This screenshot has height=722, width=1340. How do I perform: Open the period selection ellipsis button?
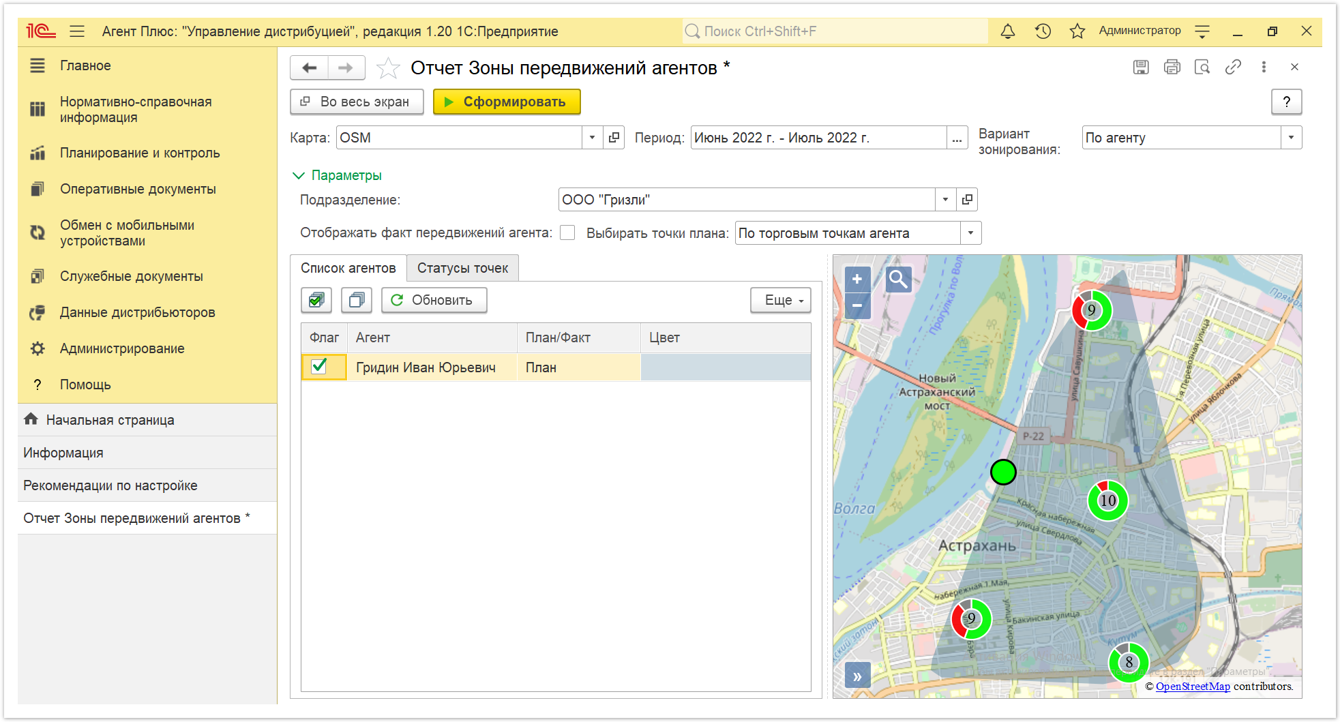[x=957, y=138]
